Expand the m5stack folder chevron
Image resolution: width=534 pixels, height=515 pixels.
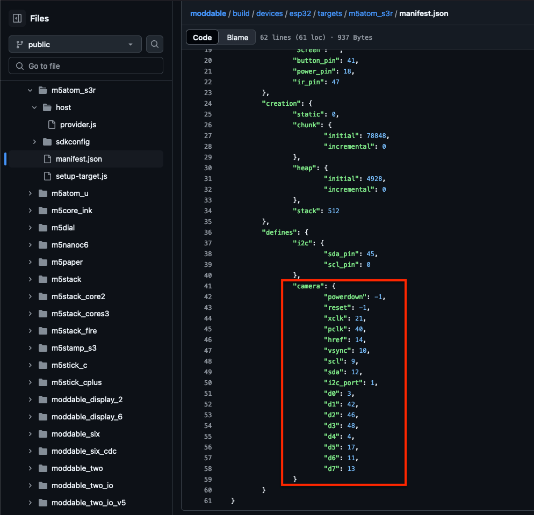point(30,279)
